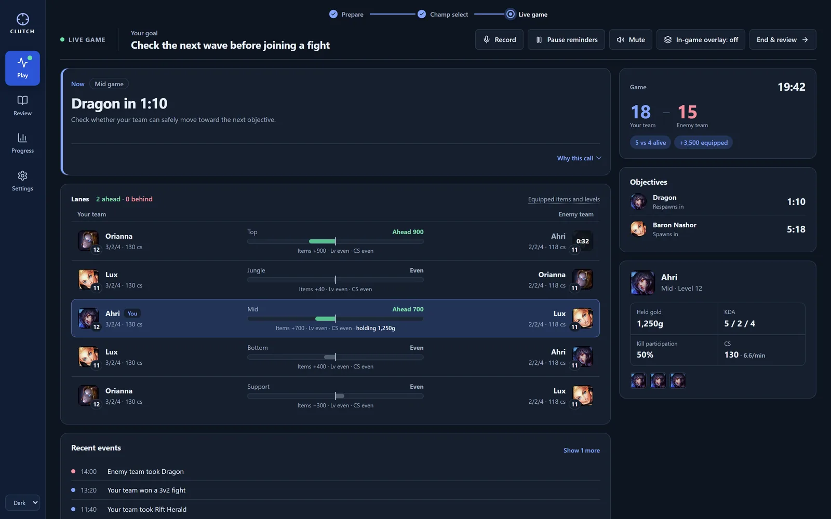Pause reminders button

(x=566, y=39)
